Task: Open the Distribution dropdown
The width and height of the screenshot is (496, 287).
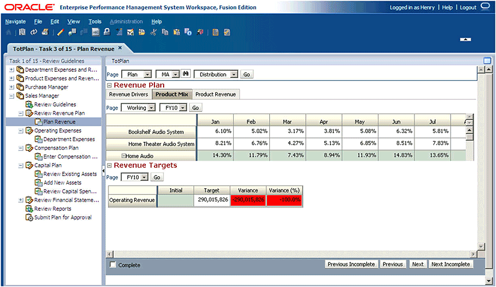Action: (x=233, y=74)
